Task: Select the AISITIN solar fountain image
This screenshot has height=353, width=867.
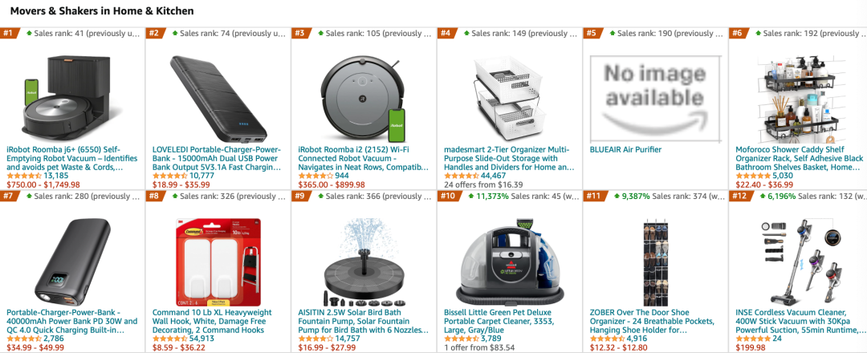Action: coord(364,262)
